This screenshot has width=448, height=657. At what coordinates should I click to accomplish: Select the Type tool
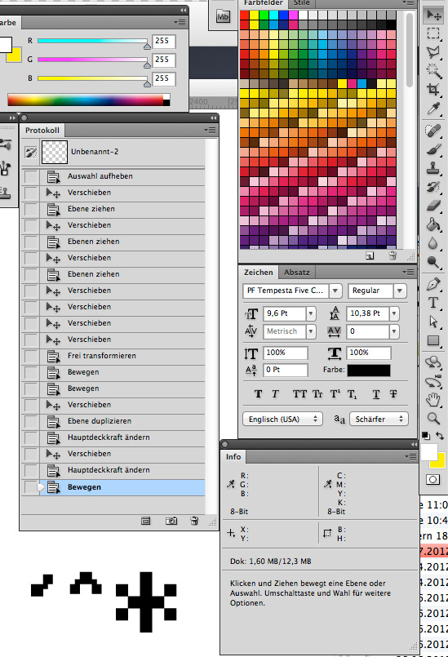(433, 303)
